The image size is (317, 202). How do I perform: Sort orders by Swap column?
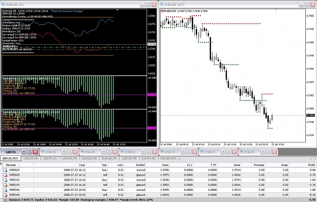(x=277, y=165)
